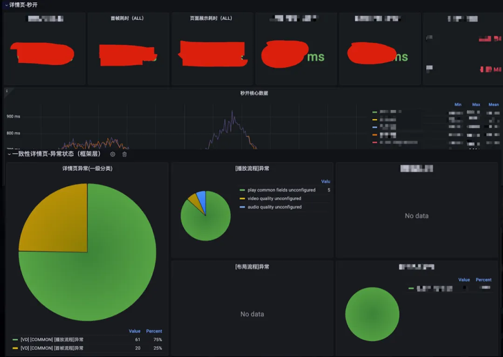Click the 900 ms axis label
The image size is (503, 357).
[13, 116]
